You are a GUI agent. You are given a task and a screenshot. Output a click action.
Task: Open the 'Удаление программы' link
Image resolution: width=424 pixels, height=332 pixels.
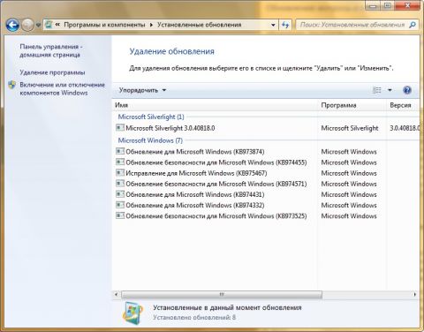click(52, 72)
